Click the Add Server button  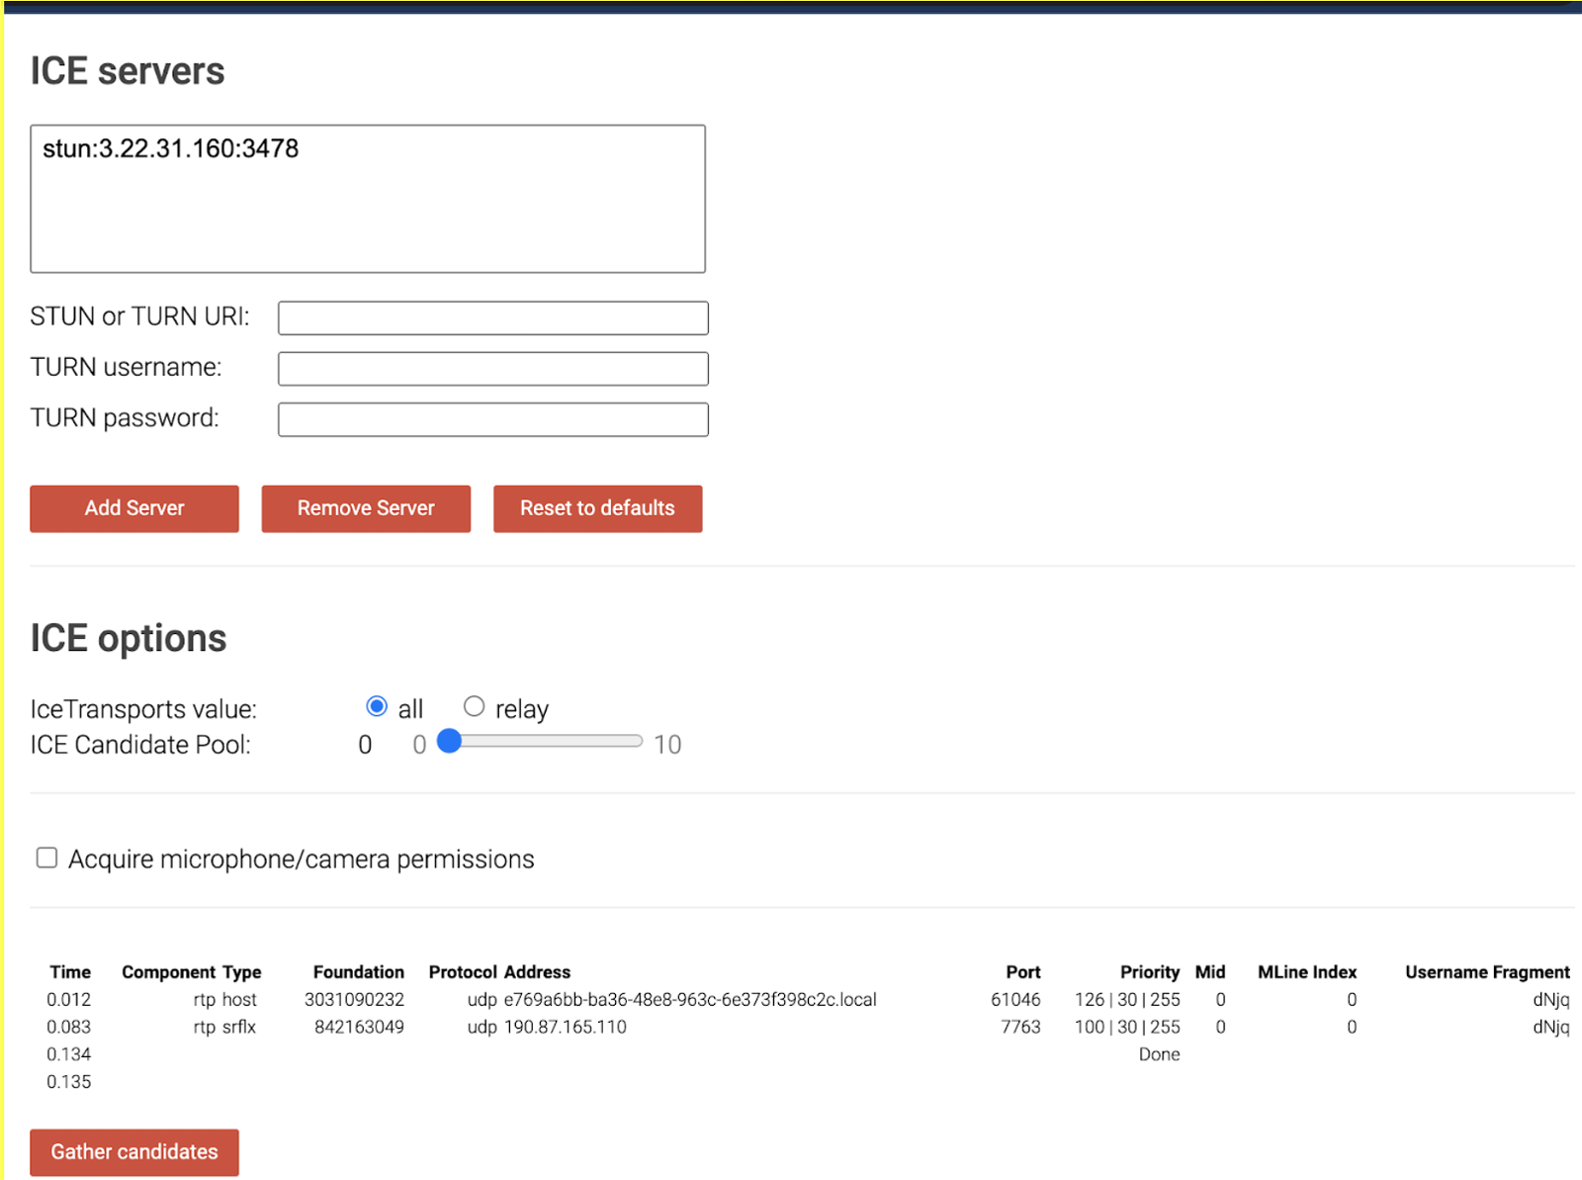pyautogui.click(x=134, y=508)
